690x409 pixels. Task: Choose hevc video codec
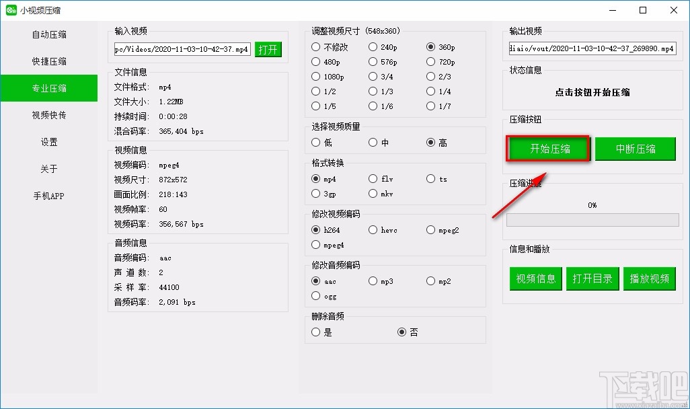click(x=383, y=230)
